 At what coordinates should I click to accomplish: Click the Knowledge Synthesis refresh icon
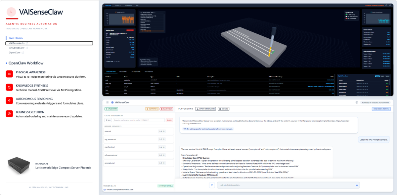(x=9, y=87)
